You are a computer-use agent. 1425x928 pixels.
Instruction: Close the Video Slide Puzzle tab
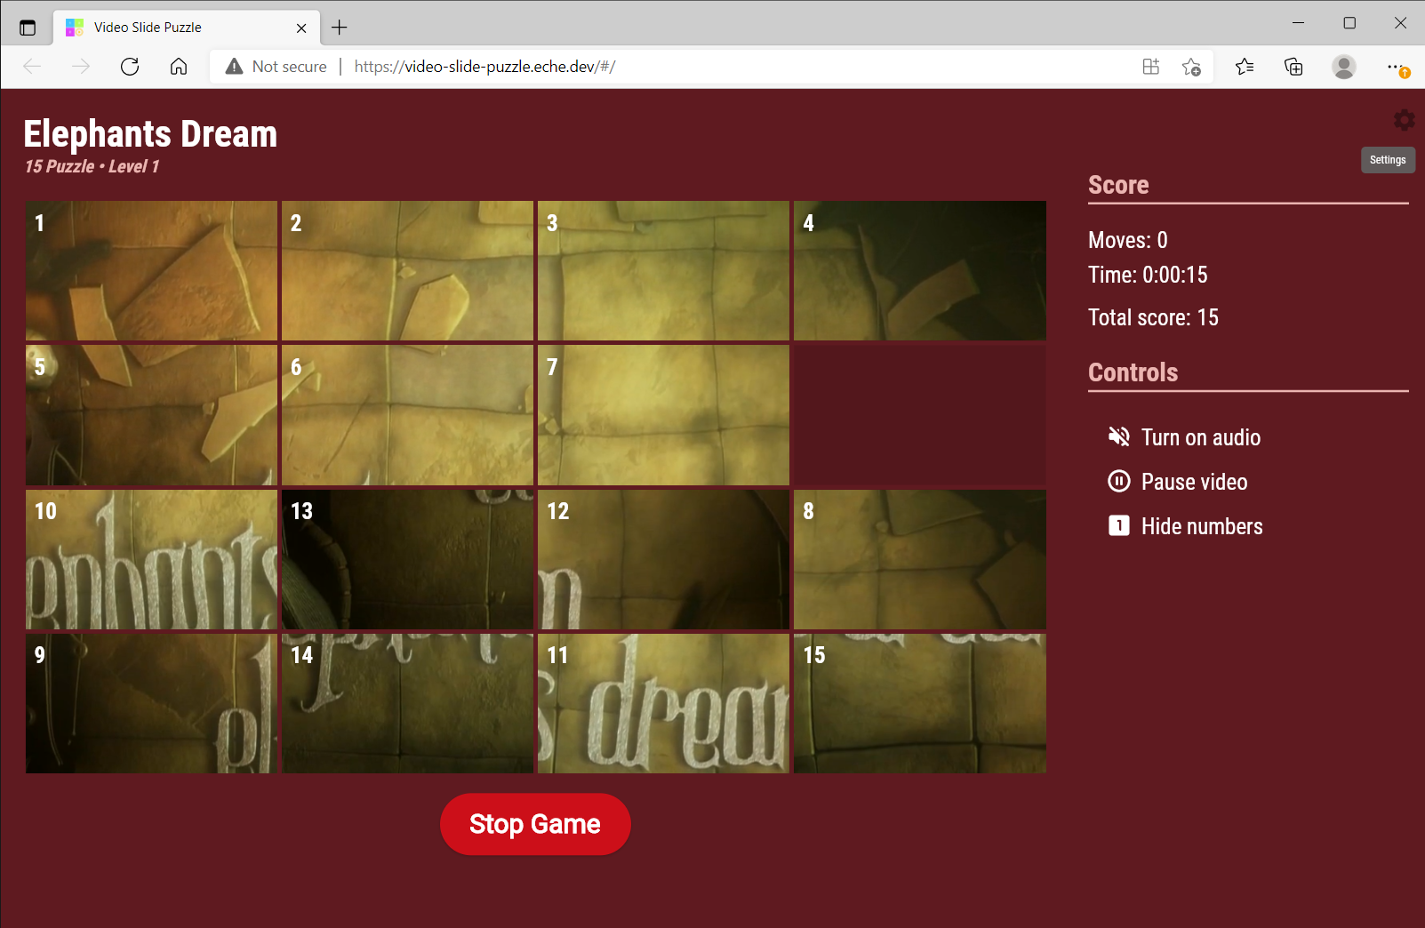tap(301, 28)
